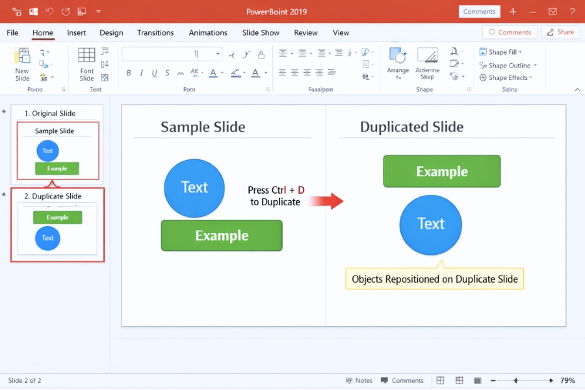
Task: Switch to Slide Sorter view icon
Action: pyautogui.click(x=460, y=380)
